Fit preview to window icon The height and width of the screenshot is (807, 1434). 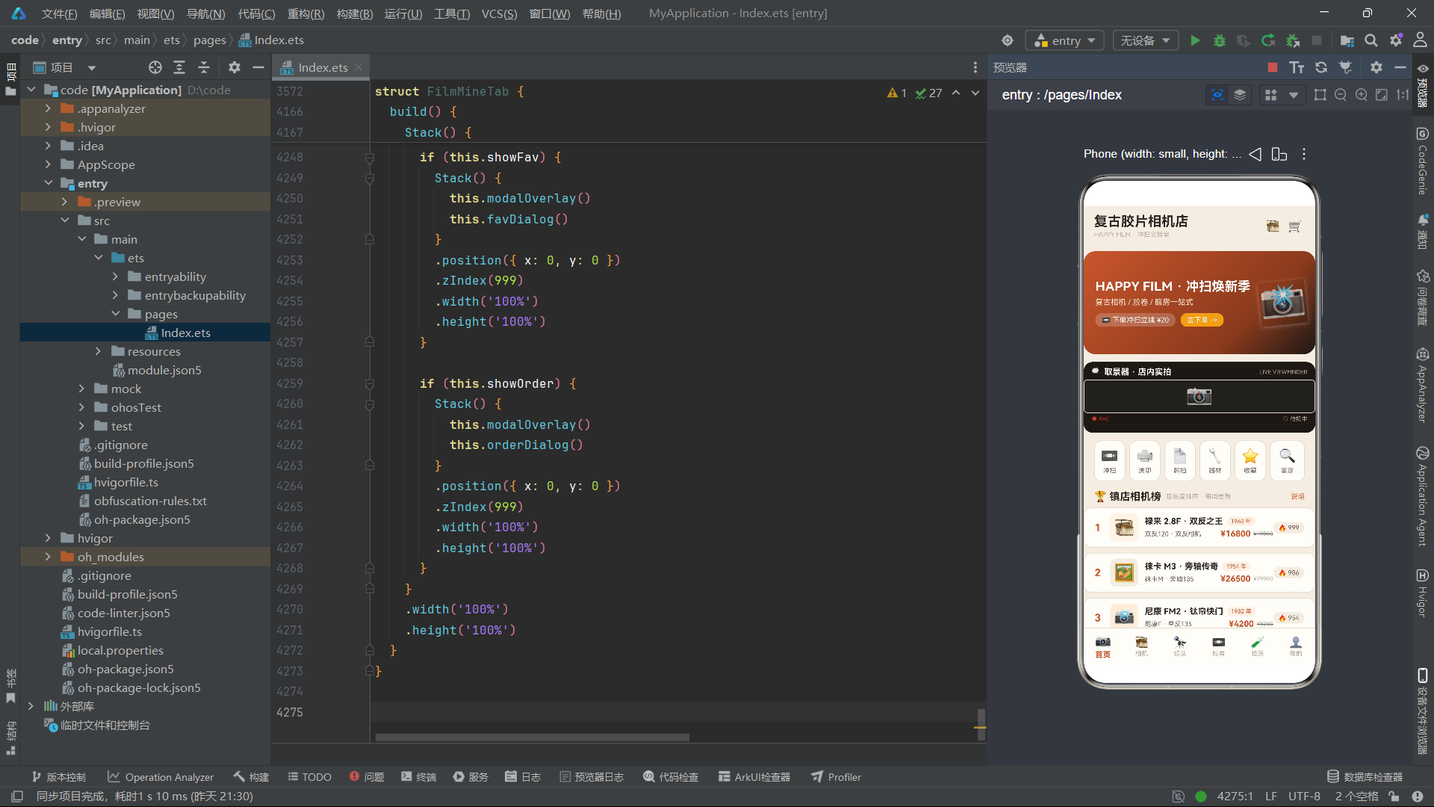(x=1382, y=95)
